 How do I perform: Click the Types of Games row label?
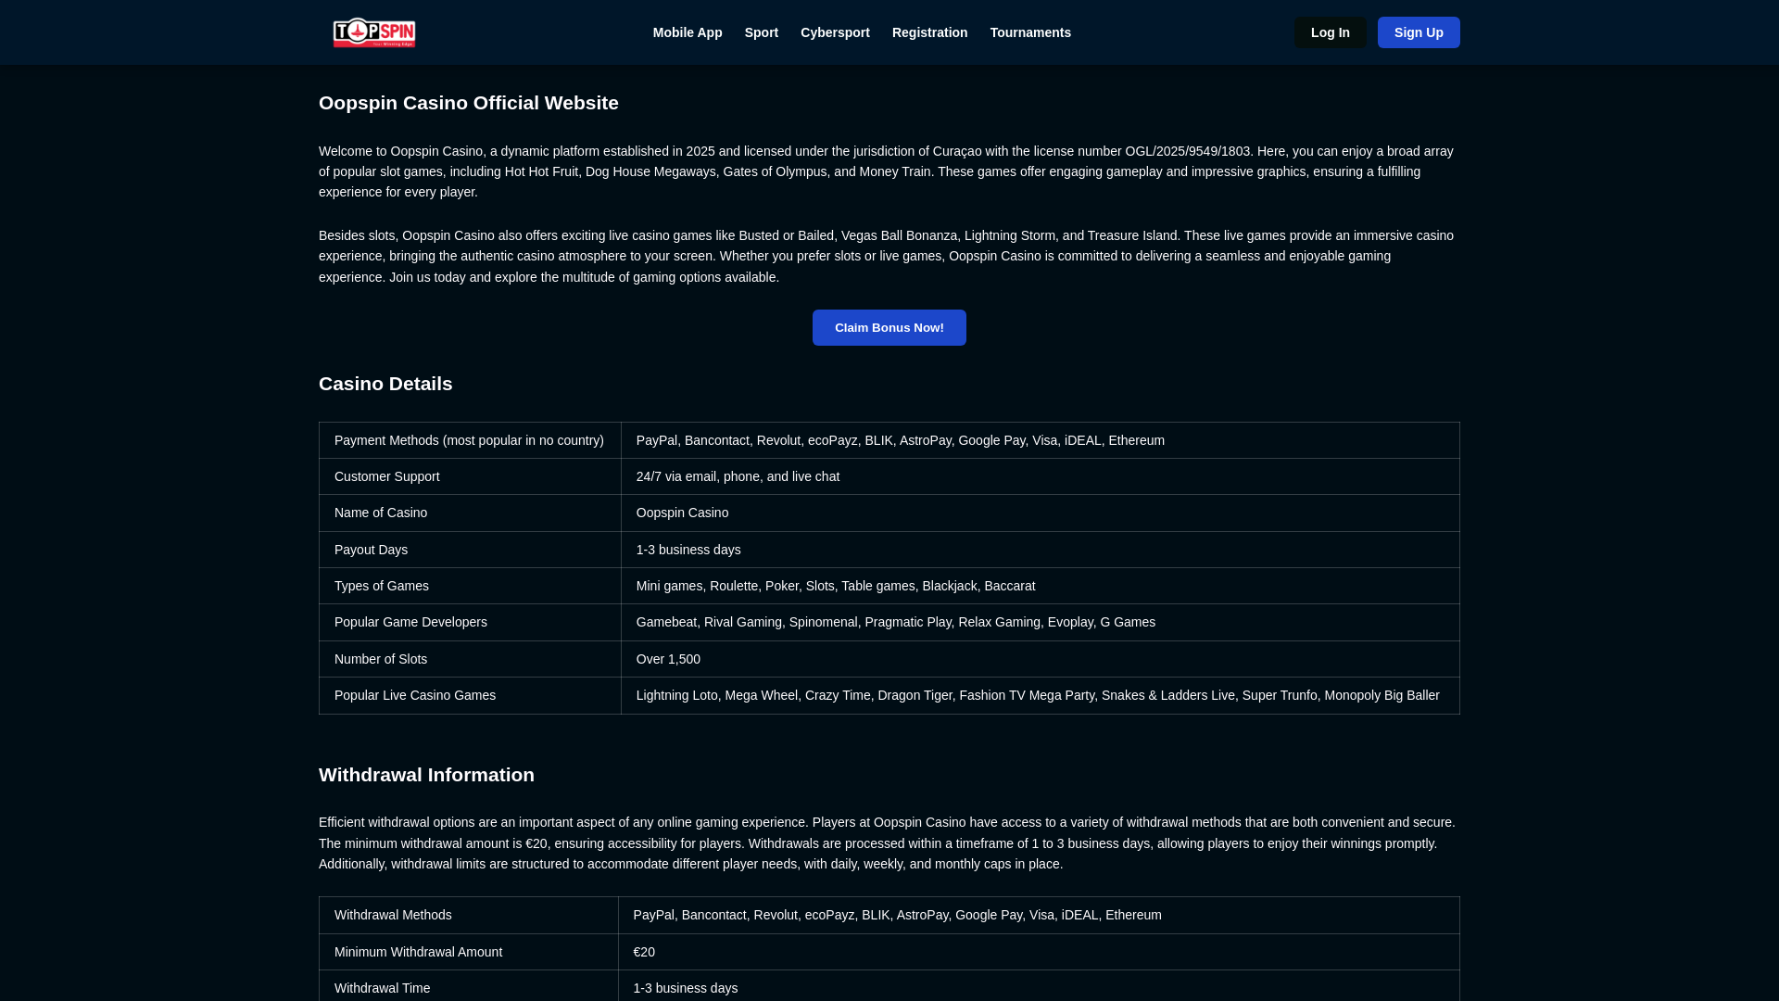470,586
